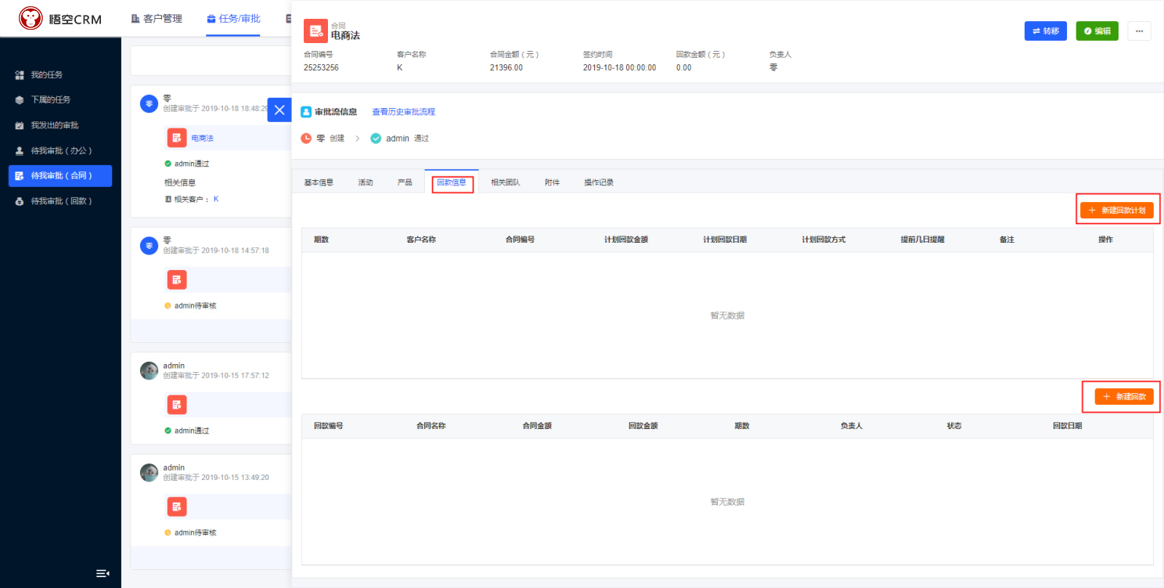Click 新建回款计划 button
This screenshot has height=588, width=1164.
(1116, 210)
